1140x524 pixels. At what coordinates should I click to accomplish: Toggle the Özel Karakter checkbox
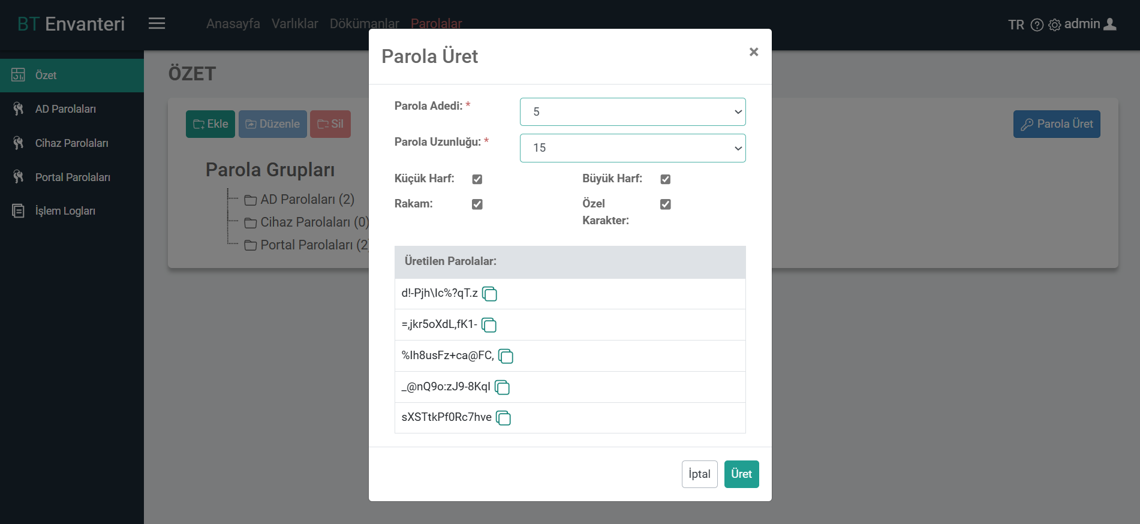[666, 204]
